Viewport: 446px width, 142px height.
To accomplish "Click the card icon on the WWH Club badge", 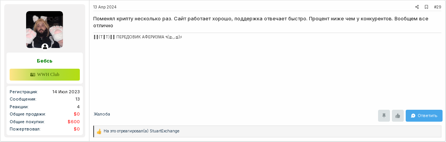I will (x=33, y=74).
